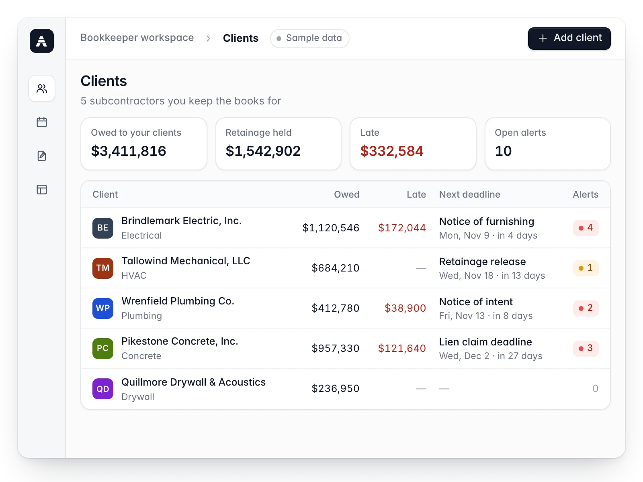
Task: Click the Lien claim deadline entry
Action: click(x=485, y=342)
